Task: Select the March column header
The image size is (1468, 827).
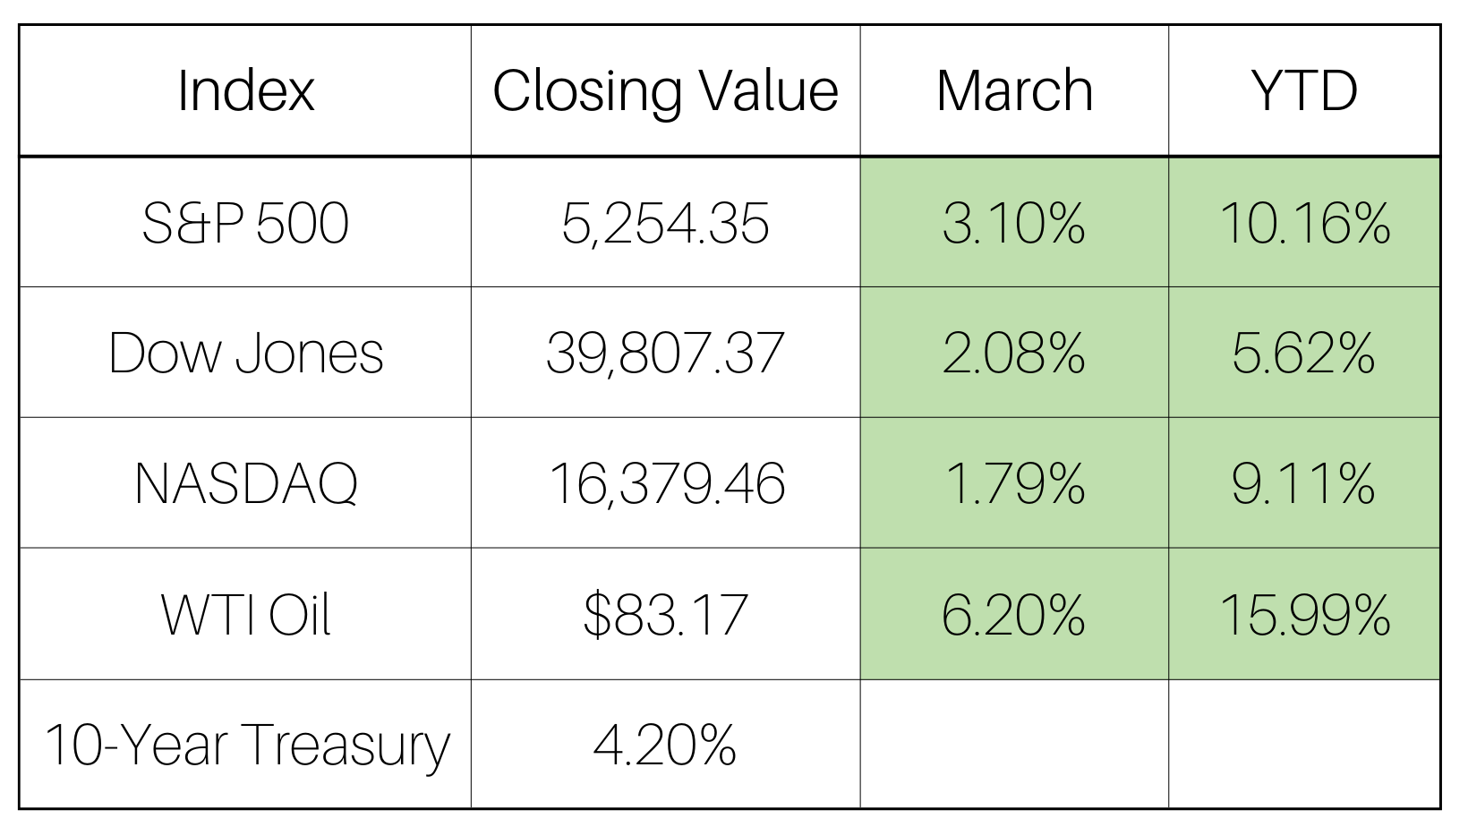Action: (1014, 90)
